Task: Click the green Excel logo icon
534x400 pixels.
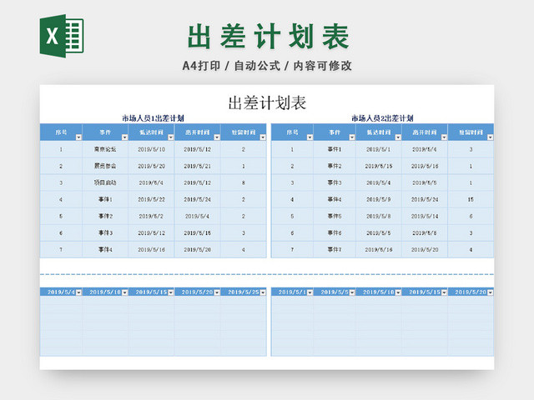Action: tap(62, 36)
